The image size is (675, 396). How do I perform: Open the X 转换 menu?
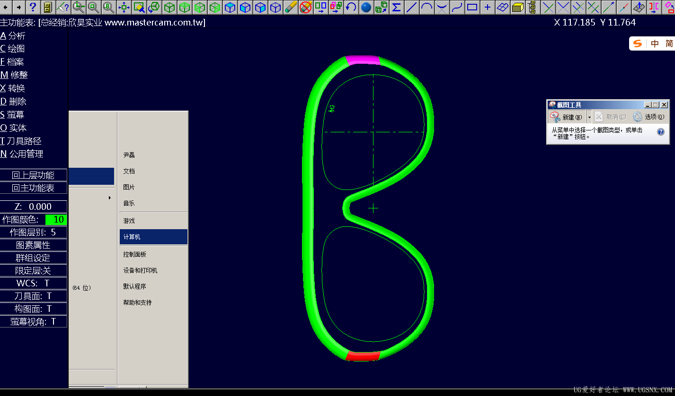(x=13, y=88)
